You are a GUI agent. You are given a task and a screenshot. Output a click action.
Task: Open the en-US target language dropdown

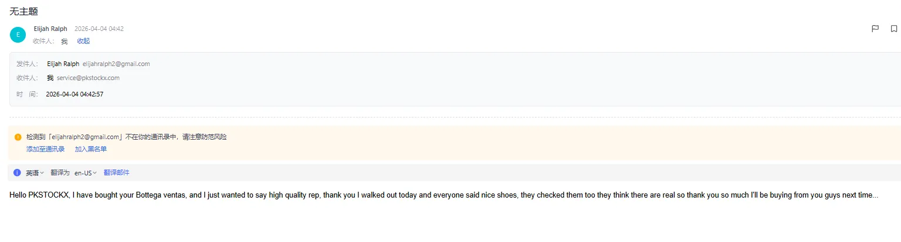coord(85,173)
